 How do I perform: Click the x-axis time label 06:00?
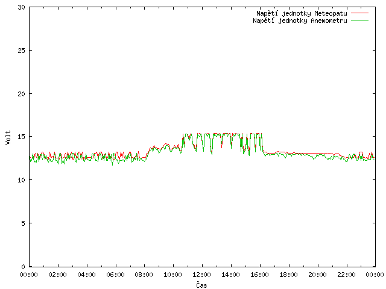tap(115, 275)
